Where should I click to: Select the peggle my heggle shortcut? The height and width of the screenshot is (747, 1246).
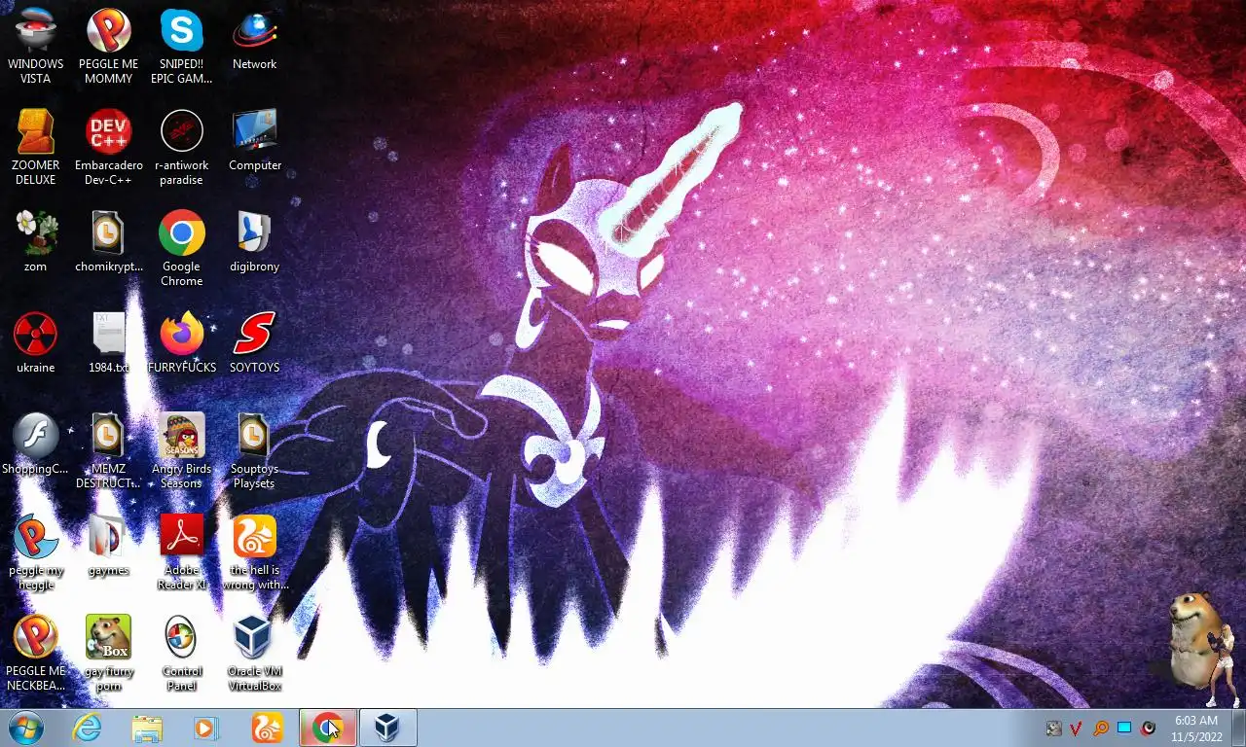click(36, 551)
